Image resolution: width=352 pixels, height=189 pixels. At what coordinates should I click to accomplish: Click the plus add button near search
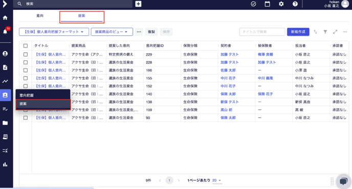point(138,4)
